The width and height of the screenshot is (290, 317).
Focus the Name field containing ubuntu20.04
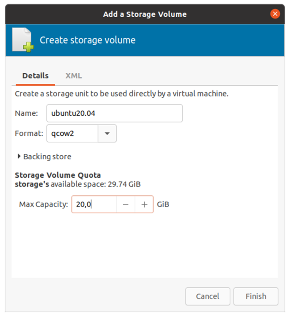pyautogui.click(x=114, y=113)
